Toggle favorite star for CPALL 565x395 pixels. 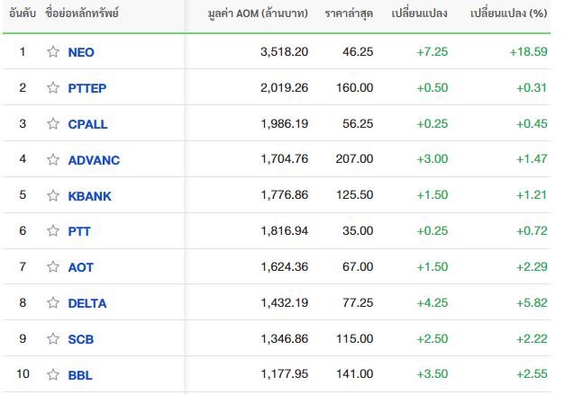coord(53,124)
